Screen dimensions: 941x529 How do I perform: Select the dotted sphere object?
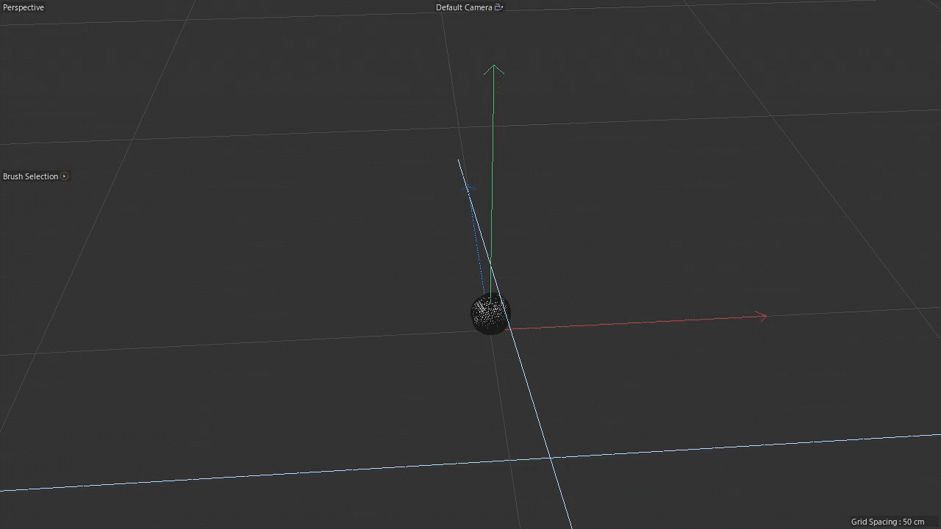(x=490, y=314)
